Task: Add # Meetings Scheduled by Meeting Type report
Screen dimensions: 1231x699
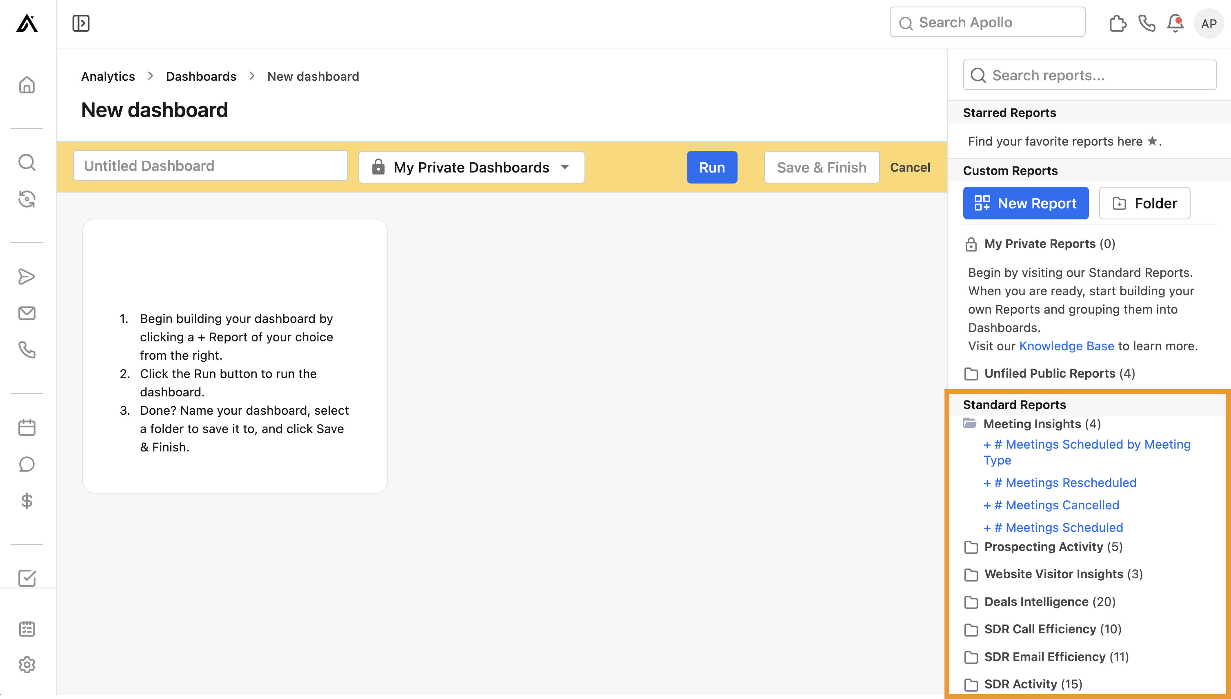Action: [x=1087, y=452]
